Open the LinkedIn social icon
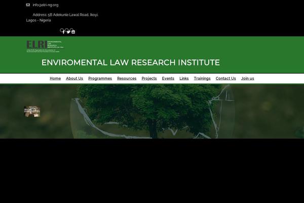 (73, 32)
